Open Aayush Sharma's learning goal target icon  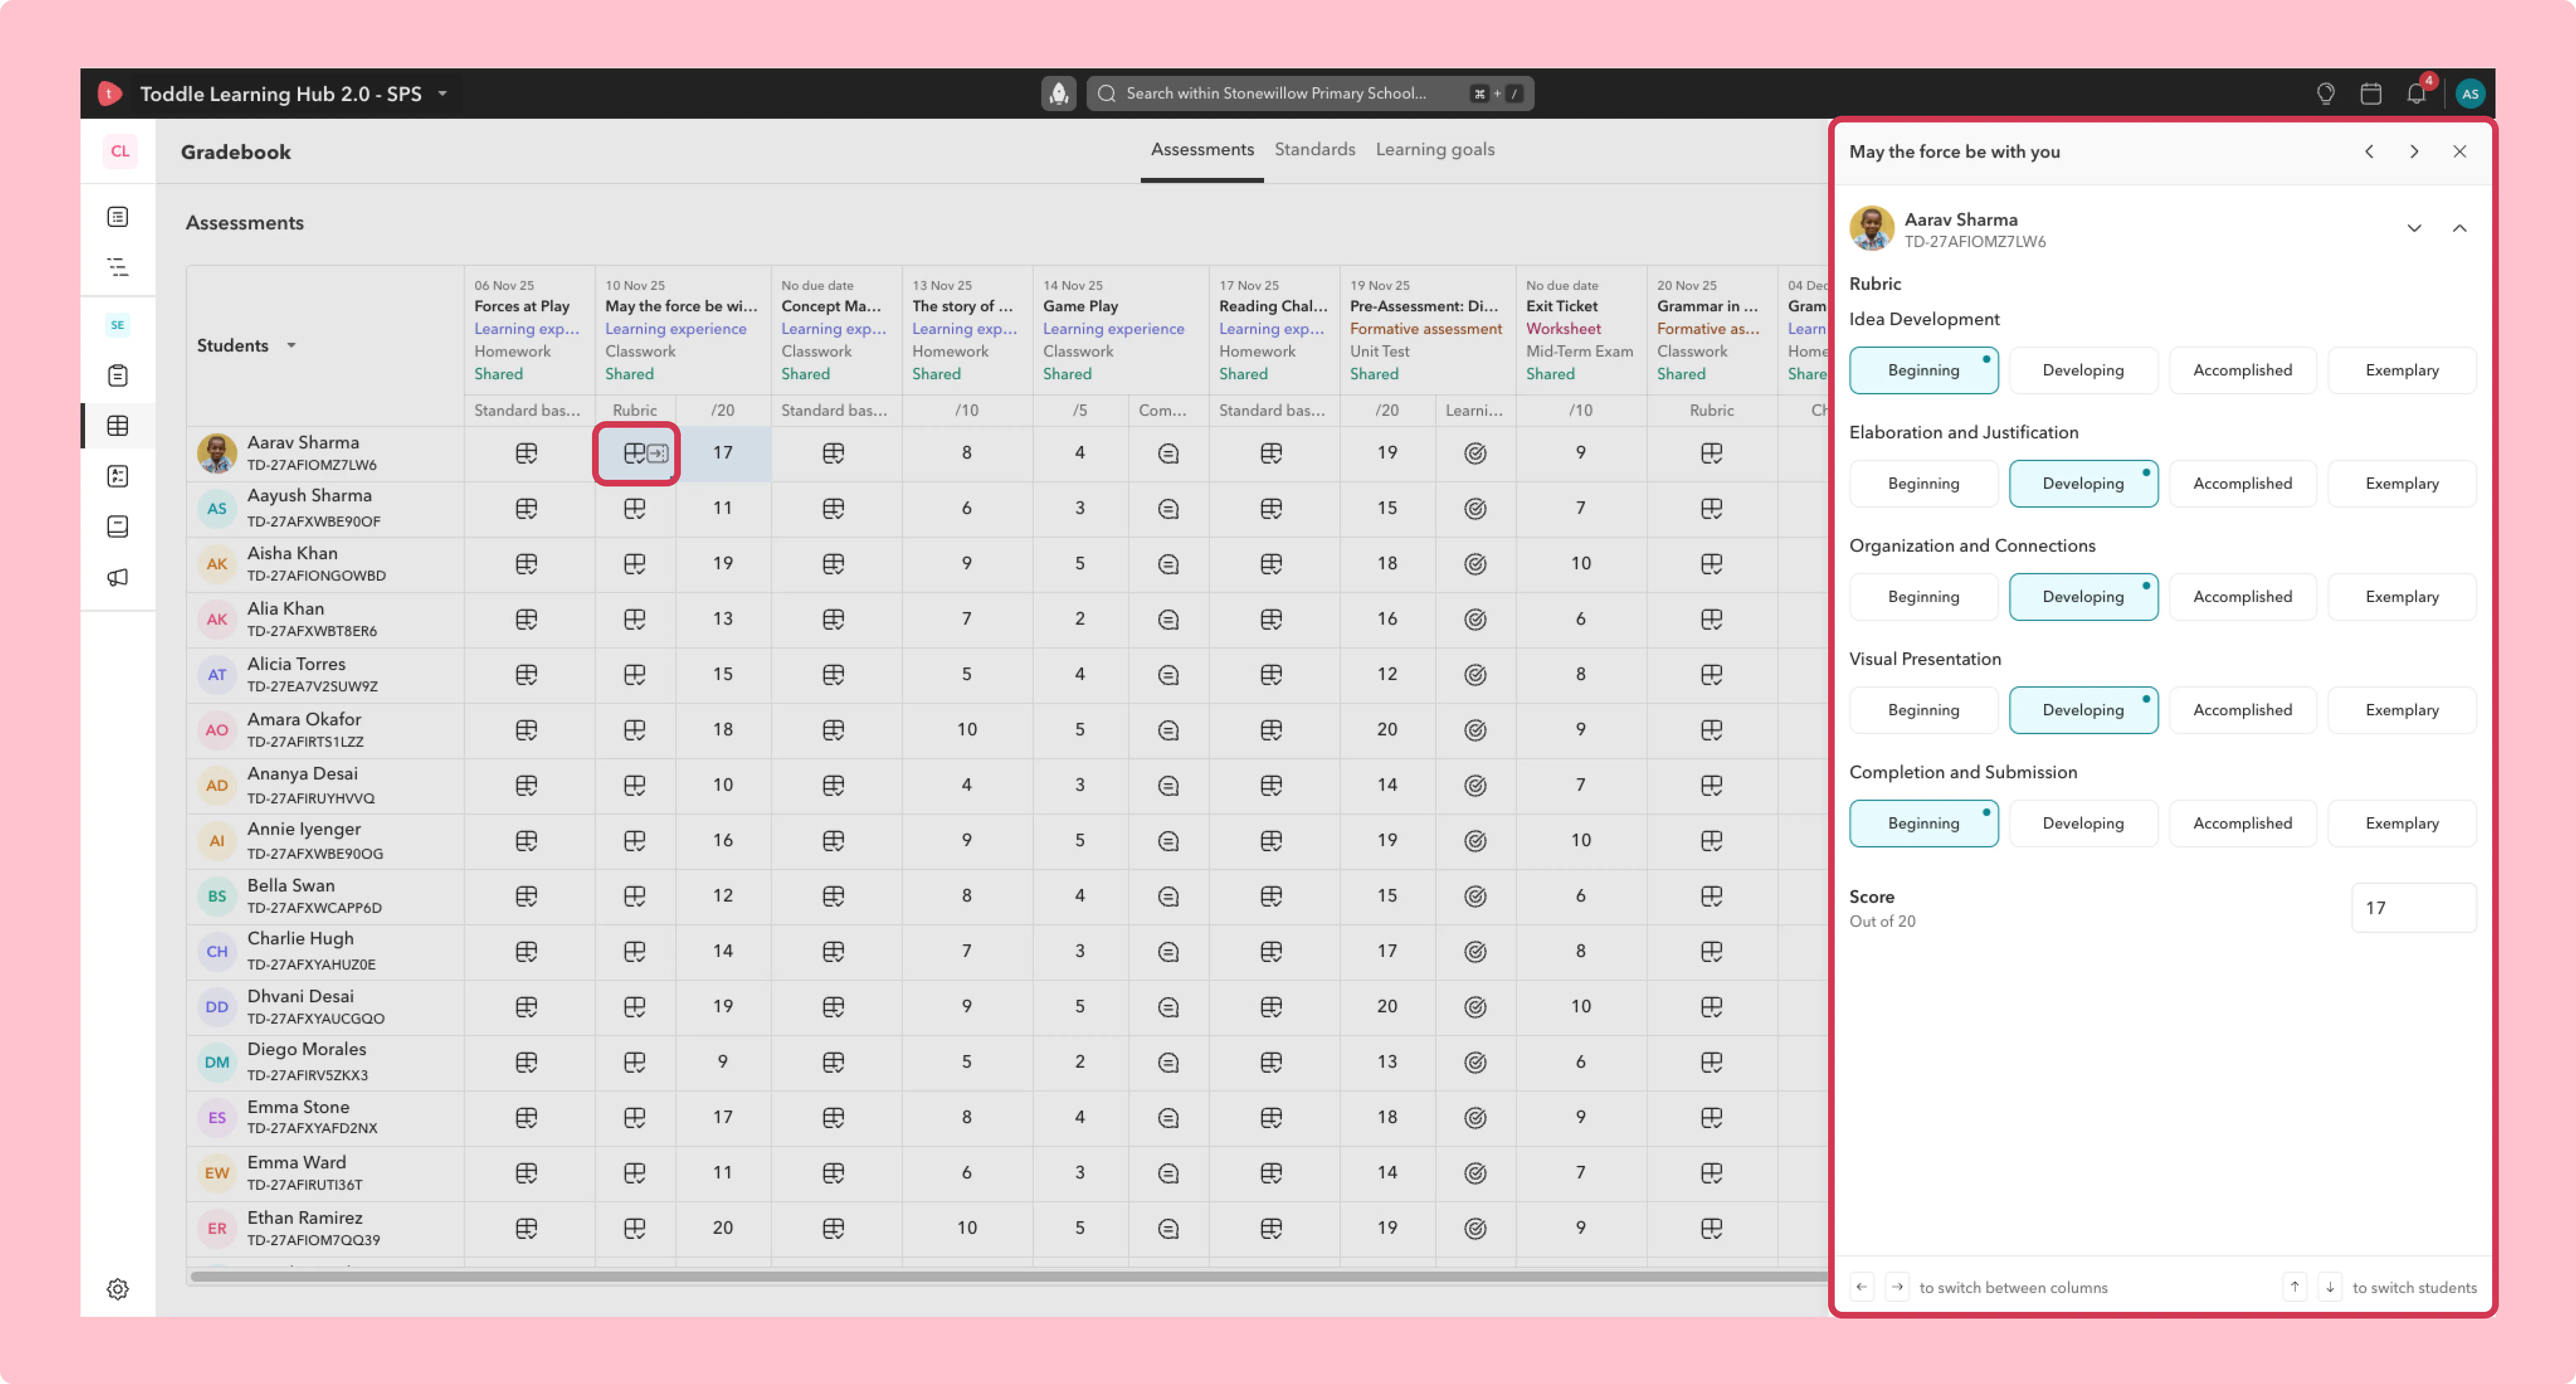pyautogui.click(x=1475, y=509)
